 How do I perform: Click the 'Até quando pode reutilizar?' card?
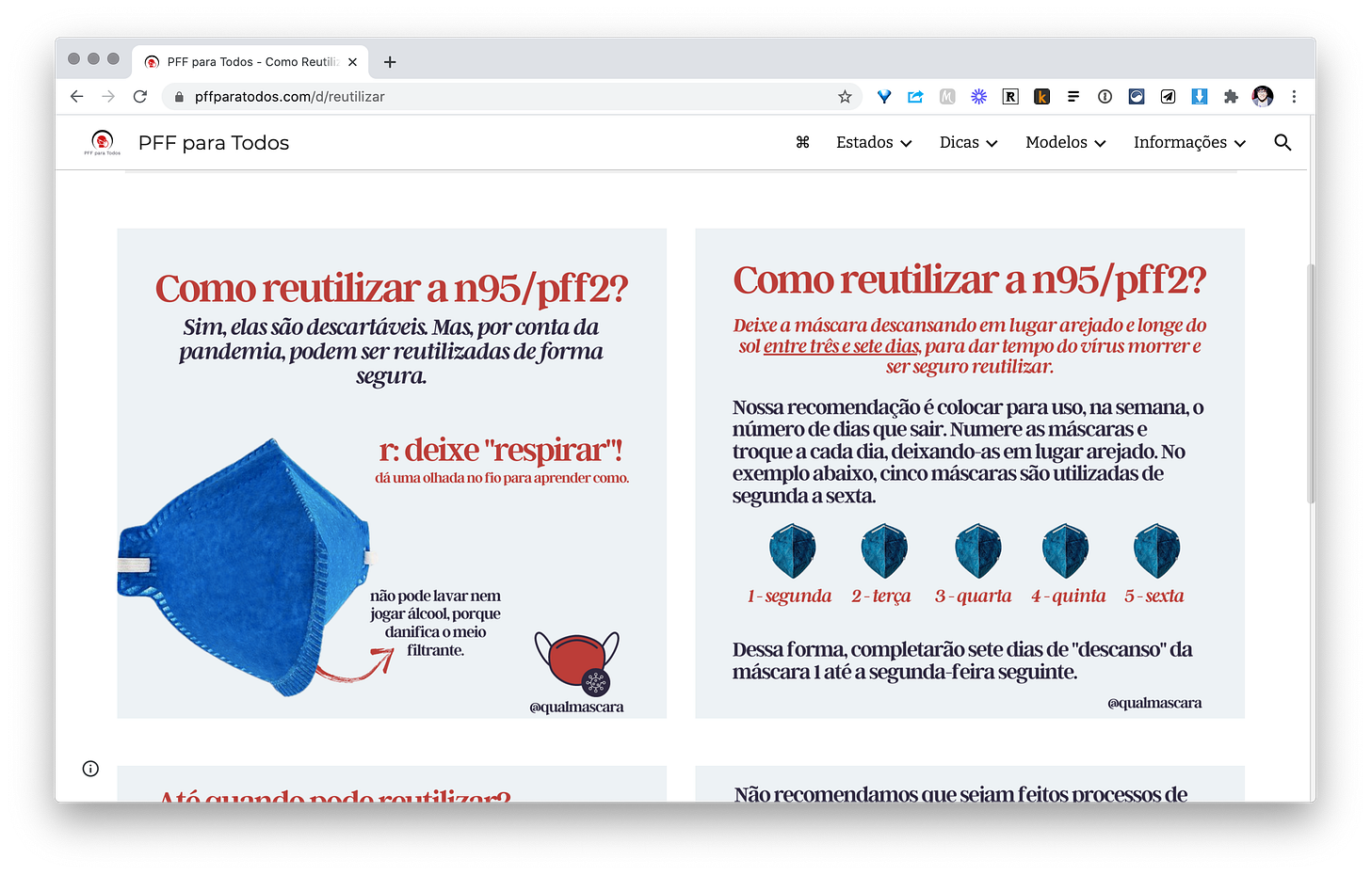(392, 784)
